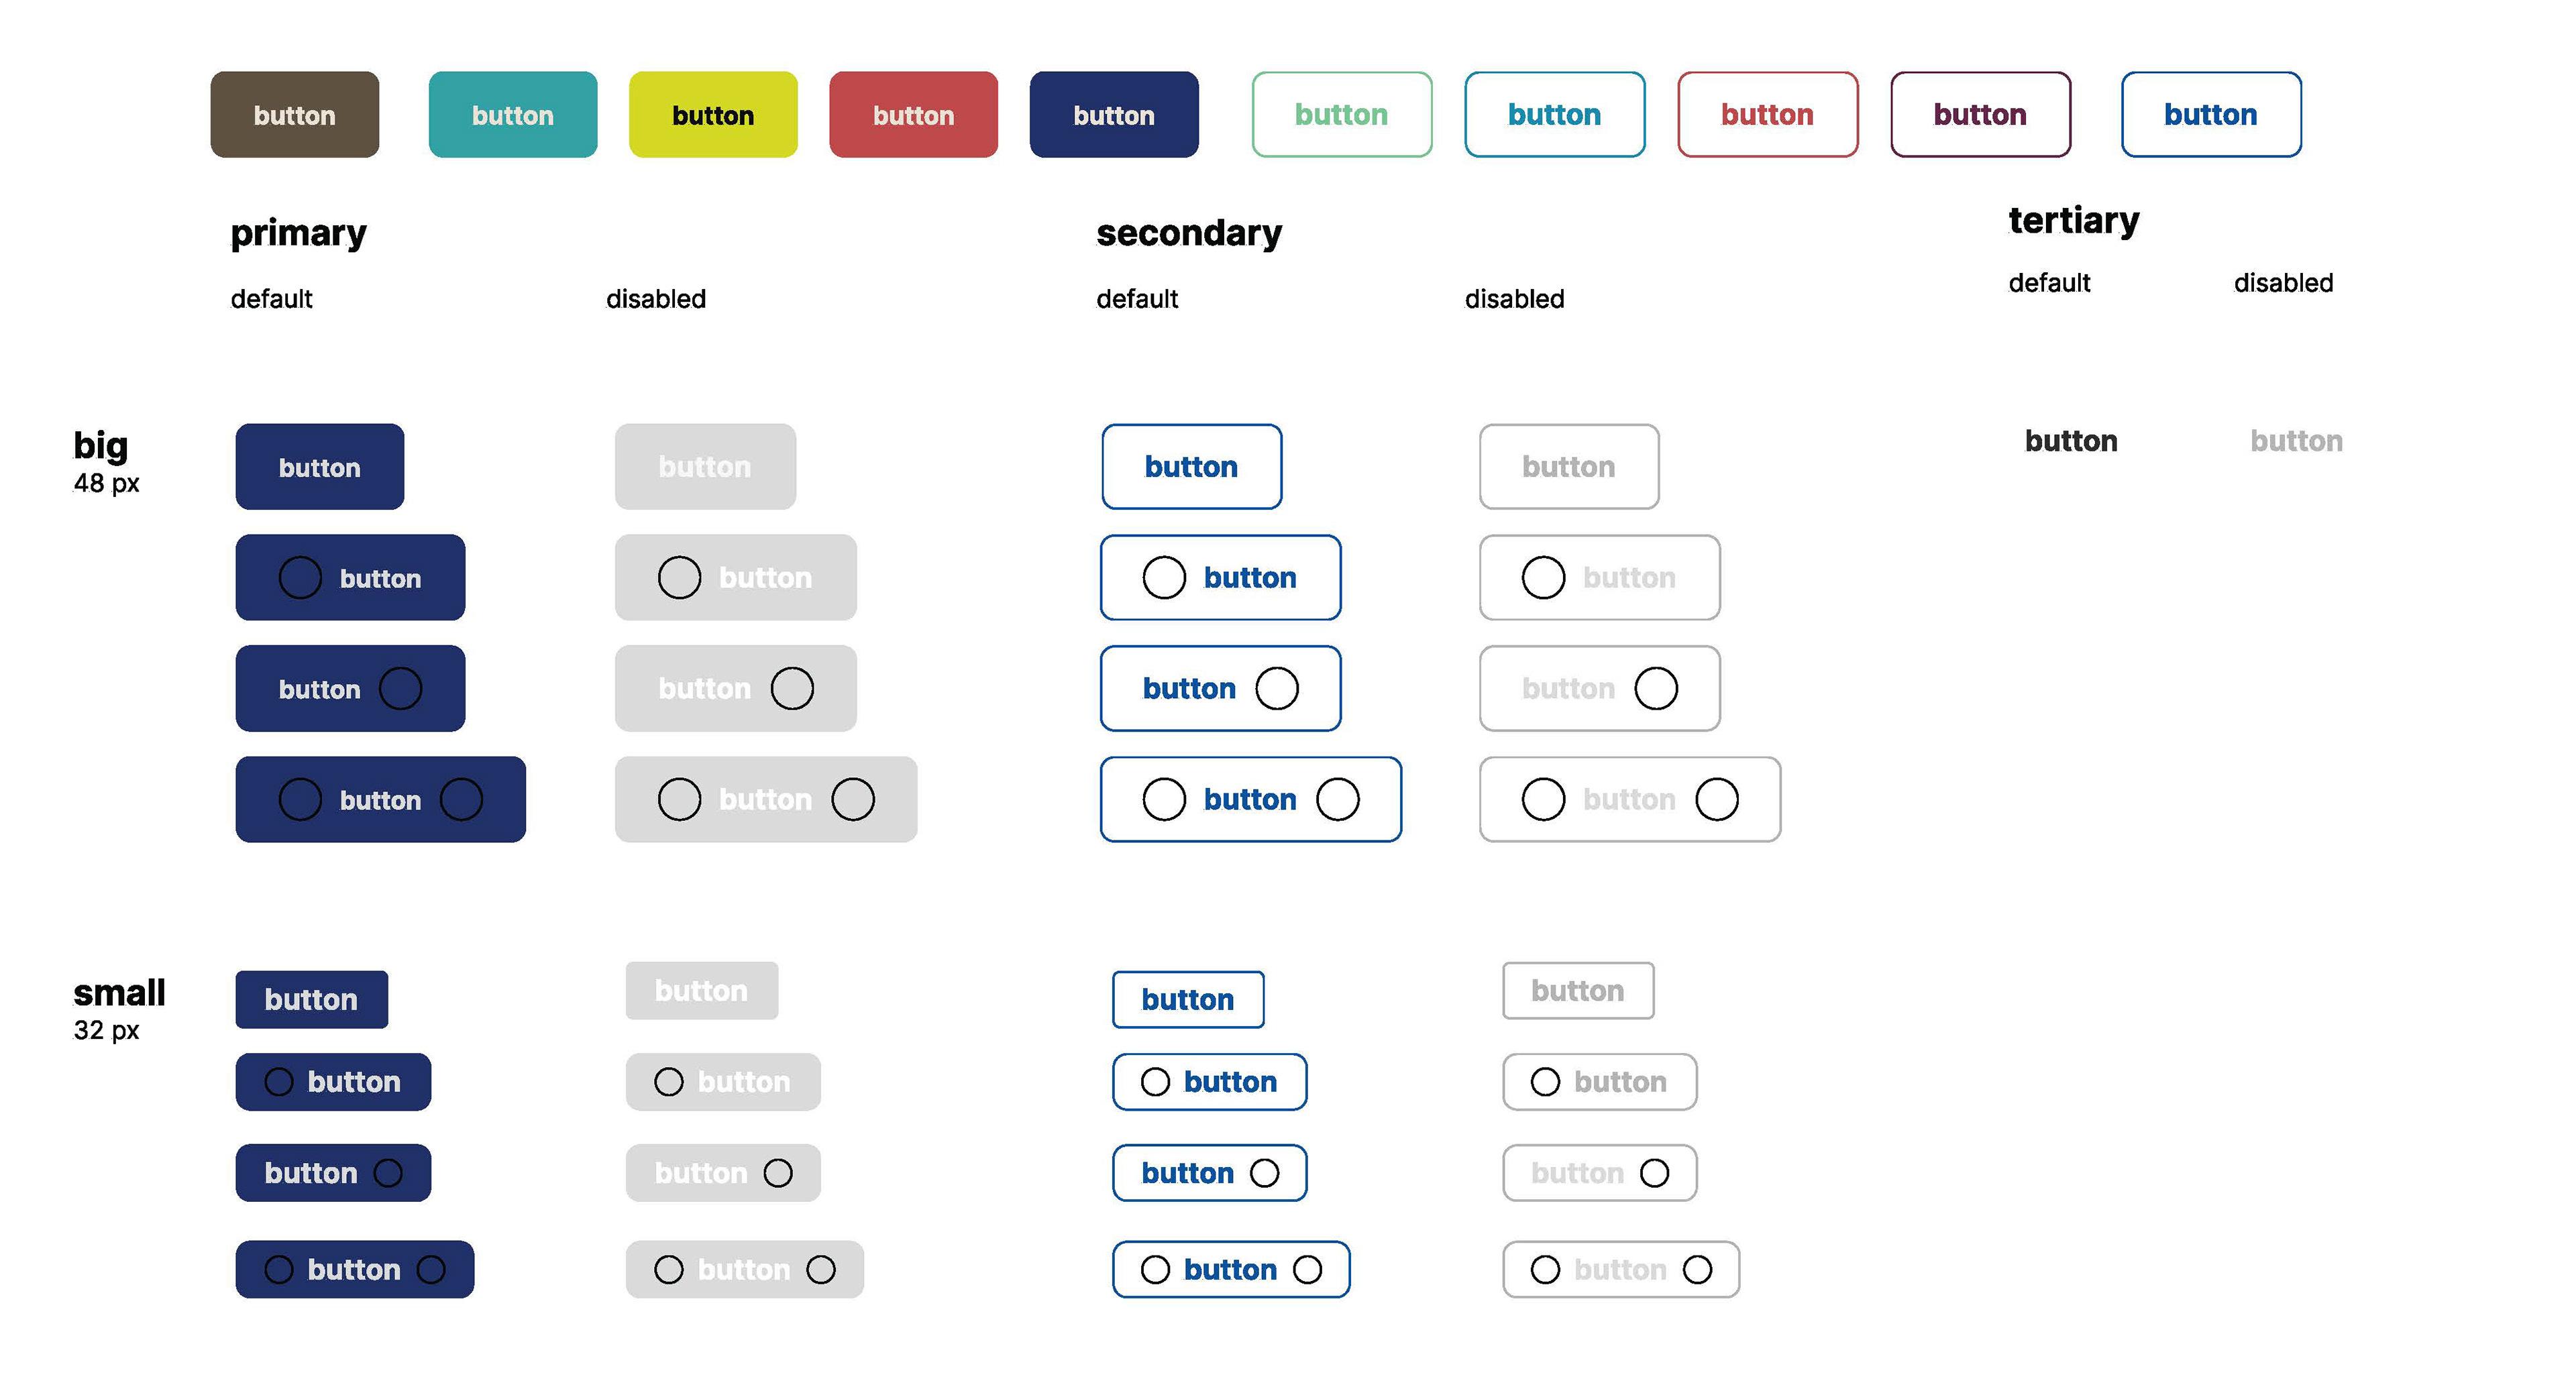Click the tertiary default text button
The width and height of the screenshot is (2576, 1393).
2071,441
